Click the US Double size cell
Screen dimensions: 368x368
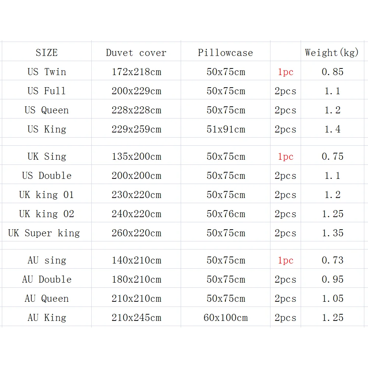[47, 176]
